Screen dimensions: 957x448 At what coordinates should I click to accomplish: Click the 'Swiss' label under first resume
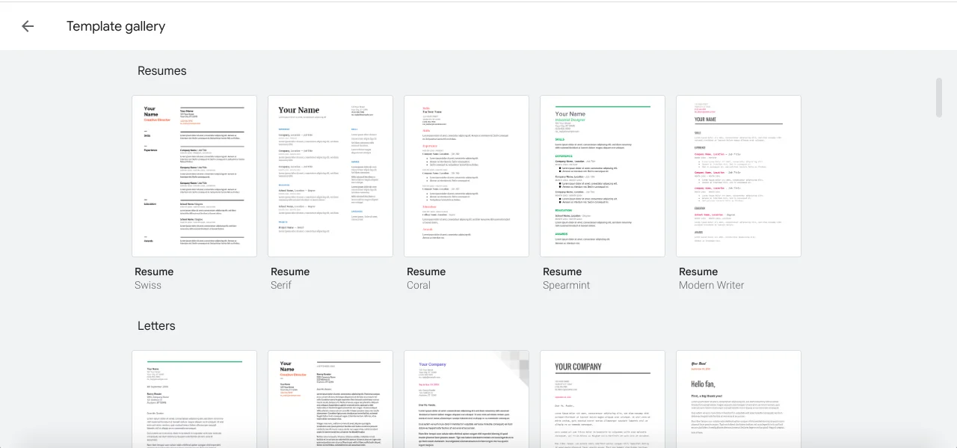coord(148,285)
